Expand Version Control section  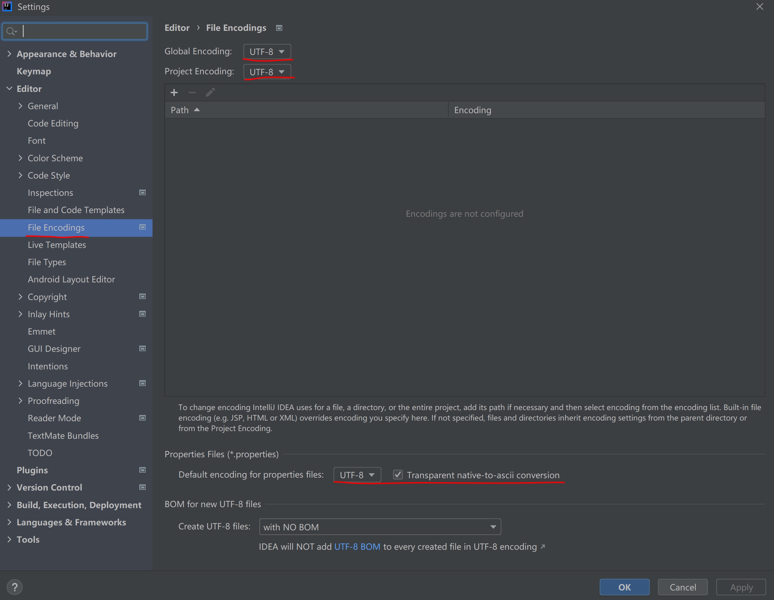pyautogui.click(x=10, y=487)
